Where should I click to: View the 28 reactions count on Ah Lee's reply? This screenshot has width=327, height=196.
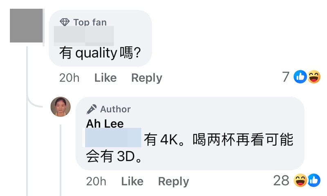tap(281, 180)
